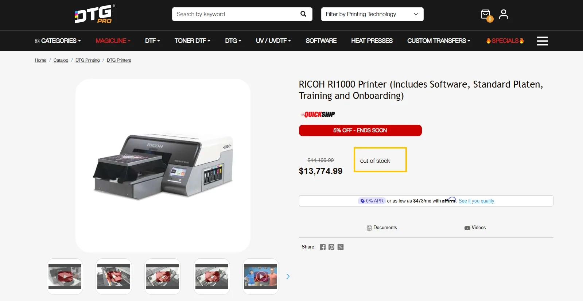
Task: Go to DTG PRO logo home
Action: click(95, 14)
